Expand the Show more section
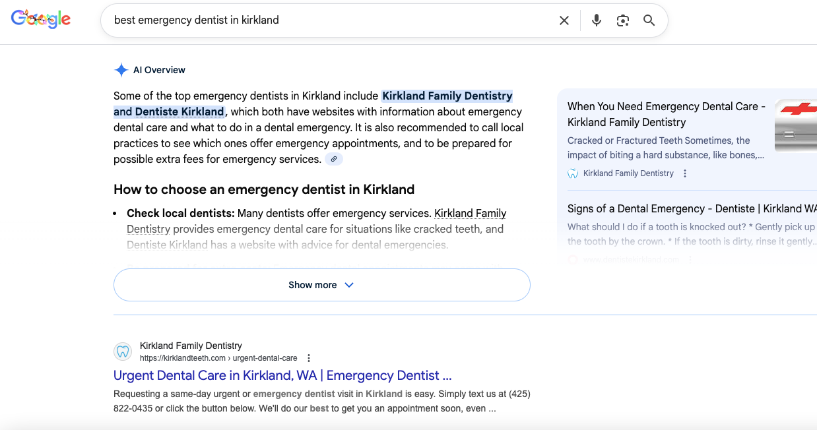 (321, 284)
